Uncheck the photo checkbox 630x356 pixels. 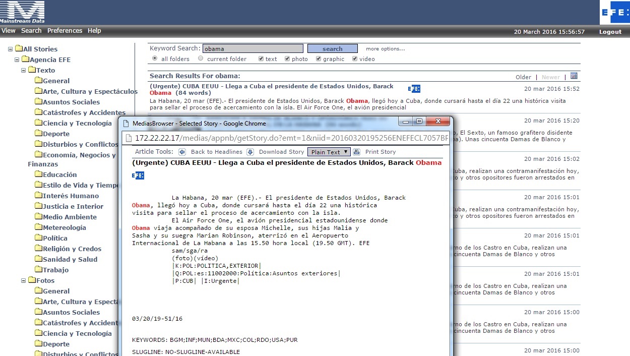click(287, 58)
